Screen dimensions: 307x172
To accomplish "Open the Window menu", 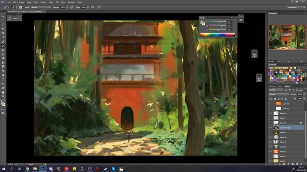I will pos(71,2).
